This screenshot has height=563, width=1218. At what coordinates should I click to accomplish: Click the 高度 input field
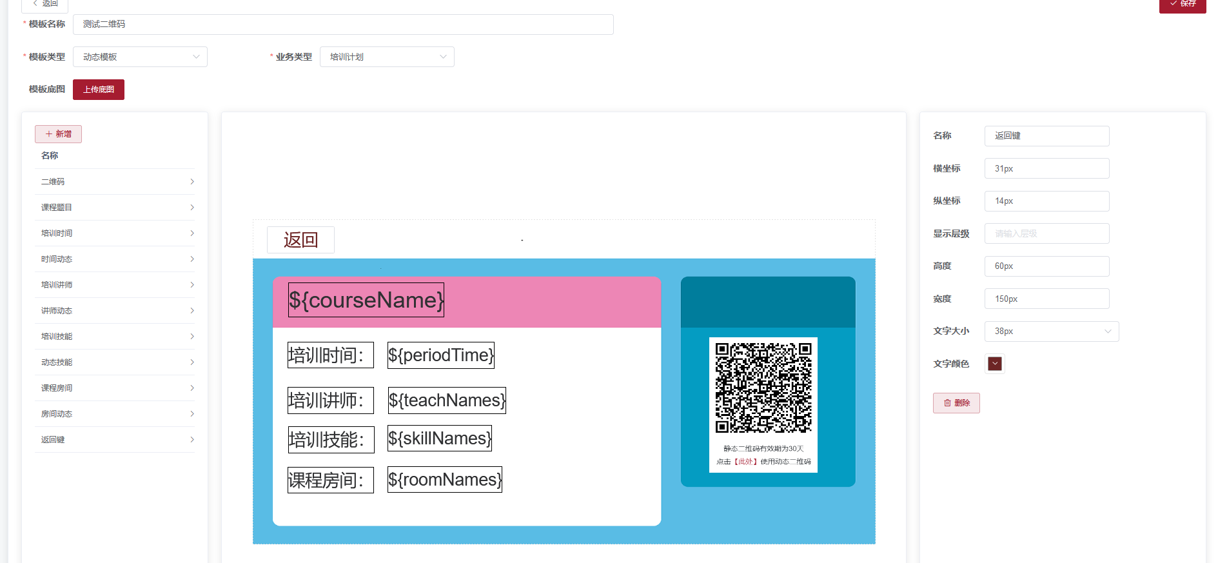pos(1046,266)
